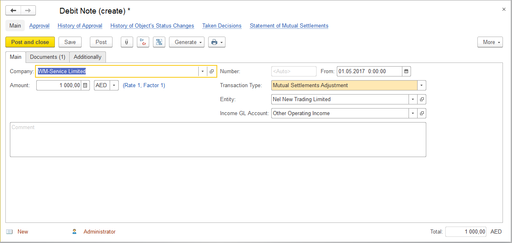Open the Statement of Mutual Settlements link

coord(289,26)
